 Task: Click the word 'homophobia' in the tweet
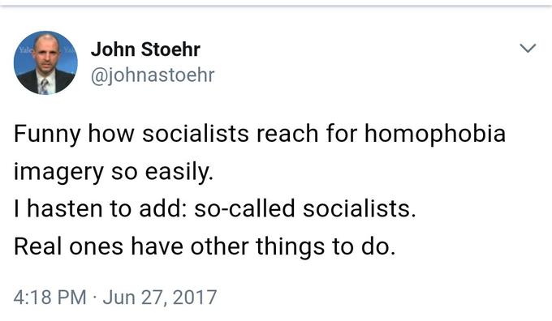click(435, 134)
